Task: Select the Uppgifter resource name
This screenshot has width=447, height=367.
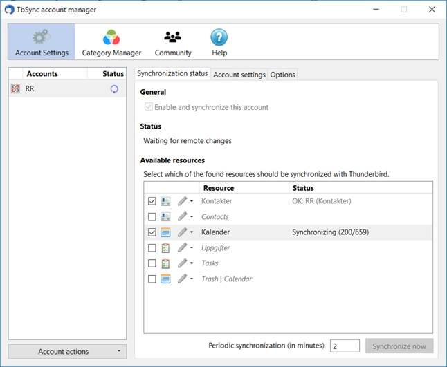Action: (215, 248)
